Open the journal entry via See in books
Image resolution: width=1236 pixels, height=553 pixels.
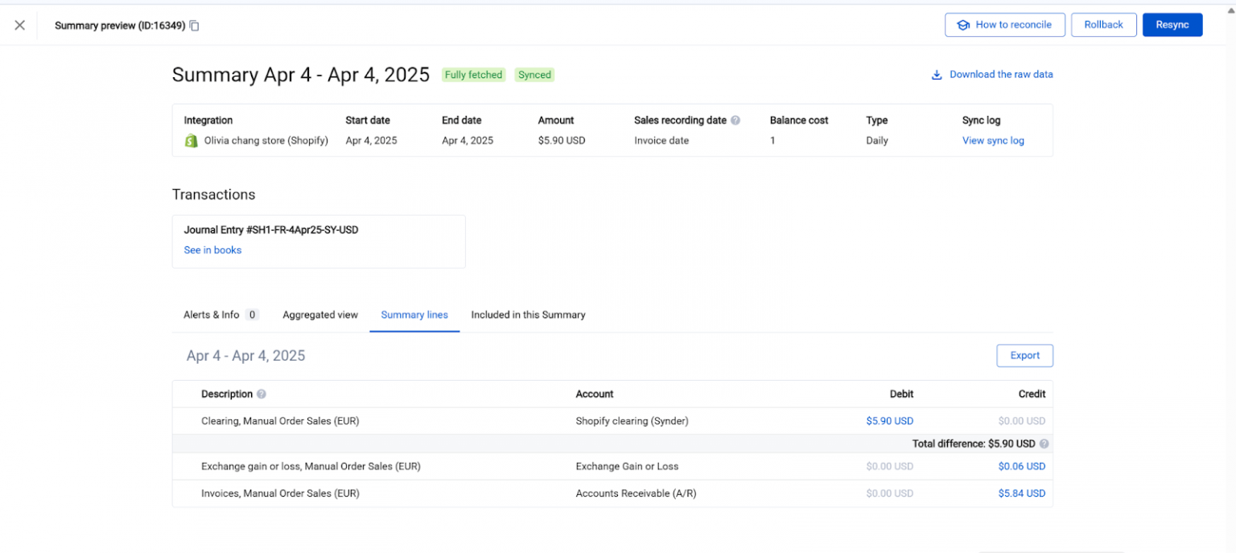212,250
